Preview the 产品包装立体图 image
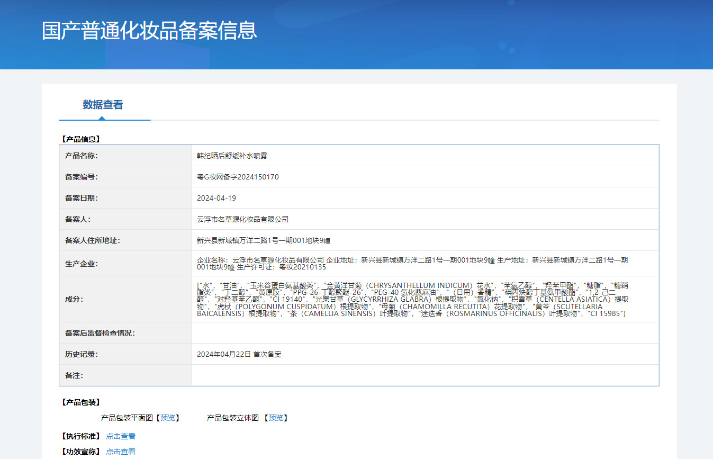The height and width of the screenshot is (459, 713). (276, 418)
